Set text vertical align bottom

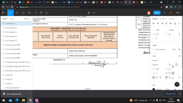point(173,78)
